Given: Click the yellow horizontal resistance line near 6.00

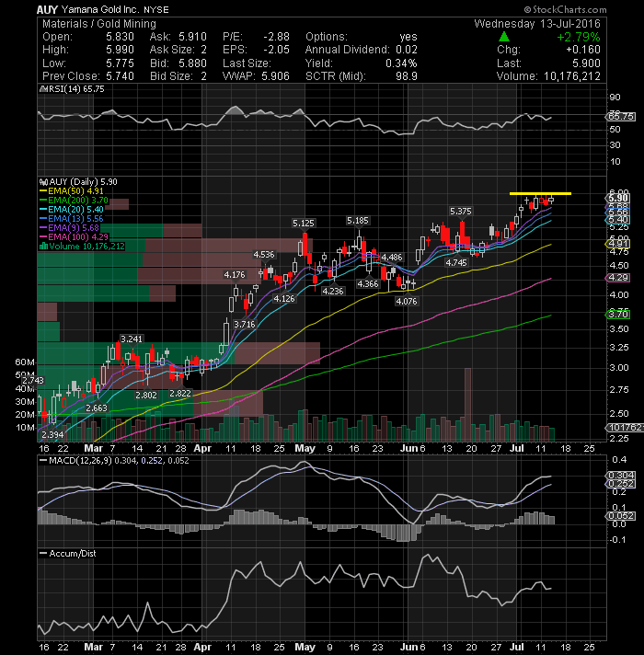Looking at the screenshot, I should tap(540, 193).
